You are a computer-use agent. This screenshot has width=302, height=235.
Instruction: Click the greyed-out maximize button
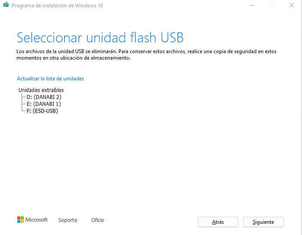272,5
